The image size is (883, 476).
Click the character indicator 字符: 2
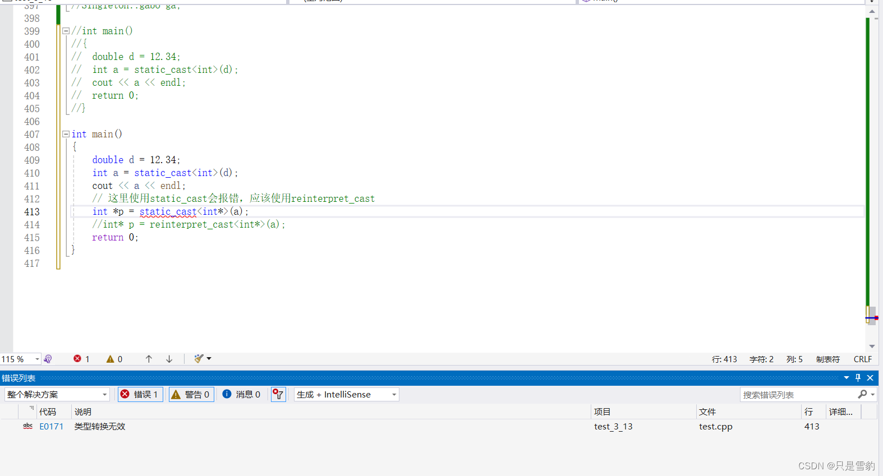(761, 359)
